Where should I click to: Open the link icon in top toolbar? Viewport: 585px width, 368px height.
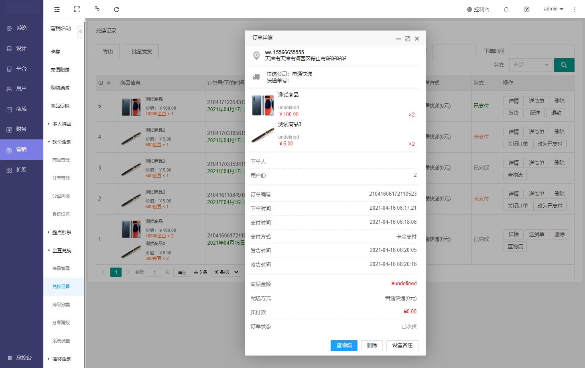click(x=97, y=8)
